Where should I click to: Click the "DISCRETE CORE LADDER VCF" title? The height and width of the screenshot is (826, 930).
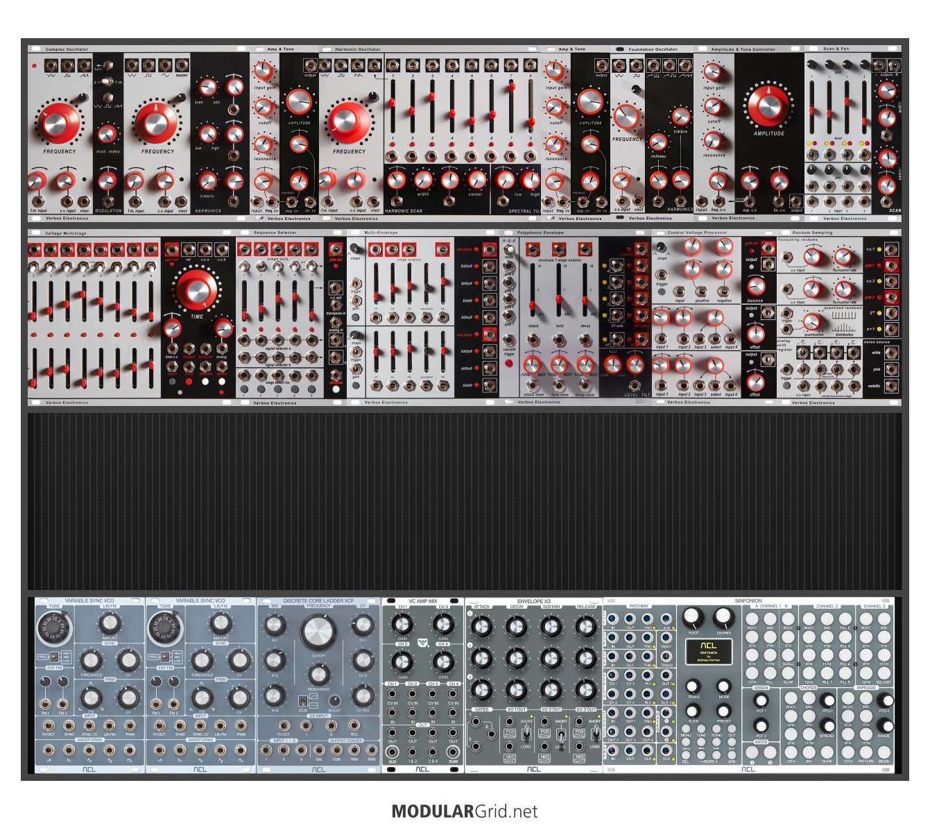pyautogui.click(x=319, y=600)
